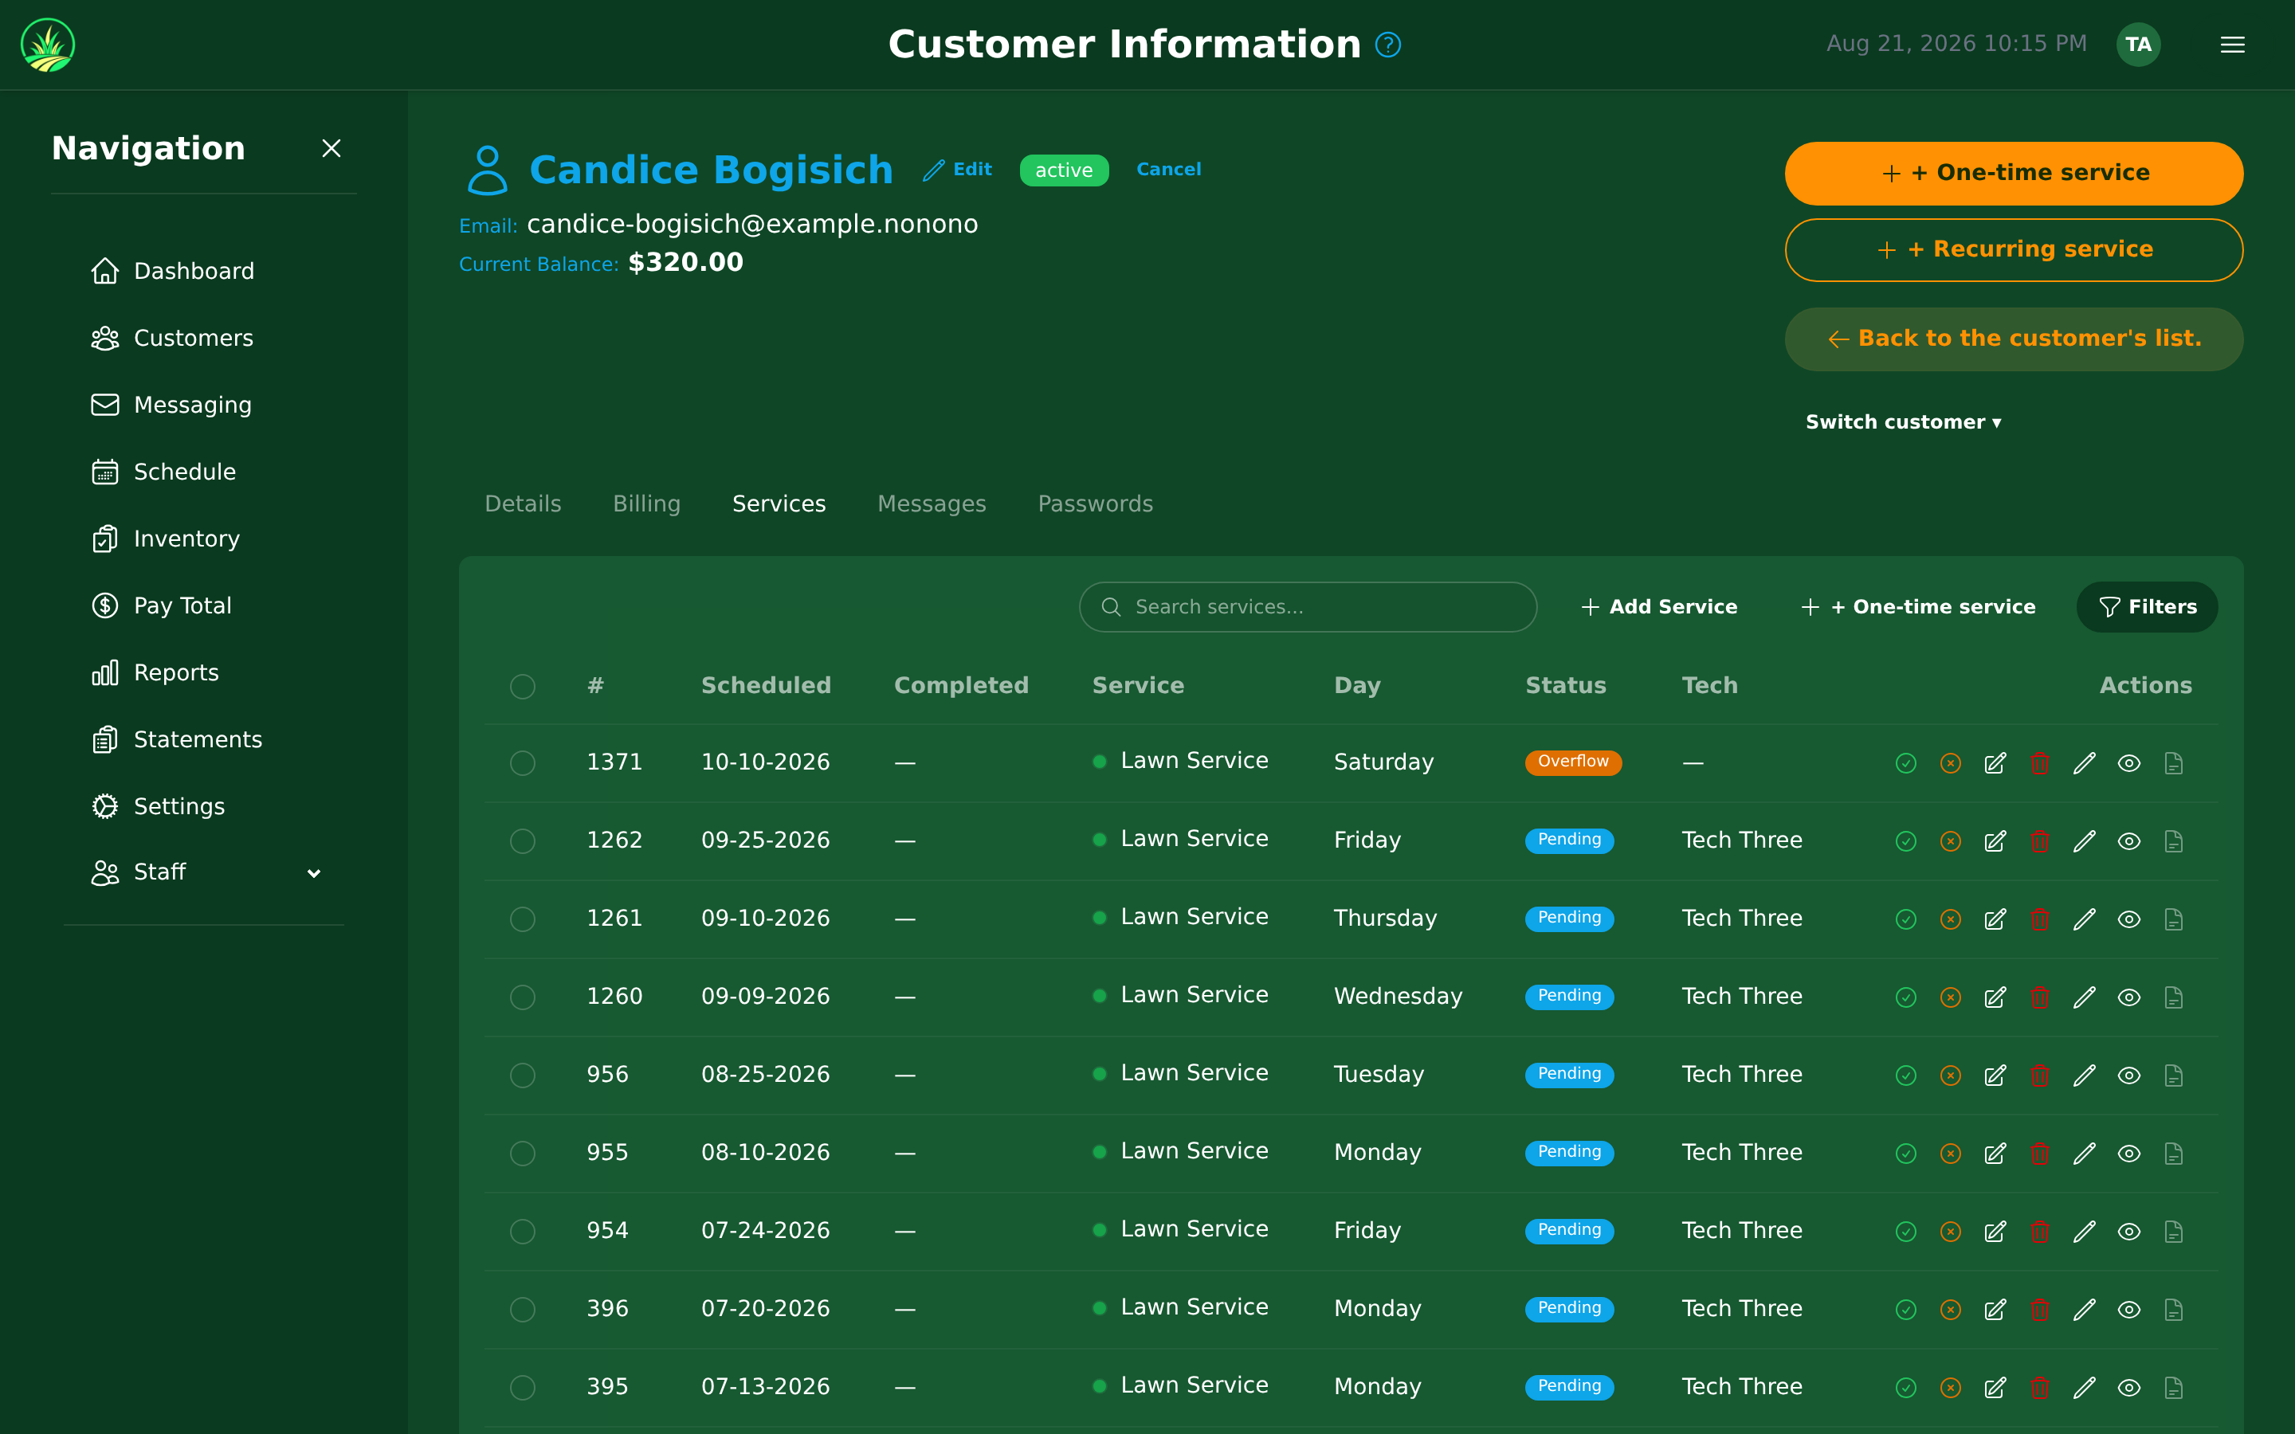This screenshot has height=1434, width=2295.
Task: Click the active status badge
Action: coord(1063,170)
